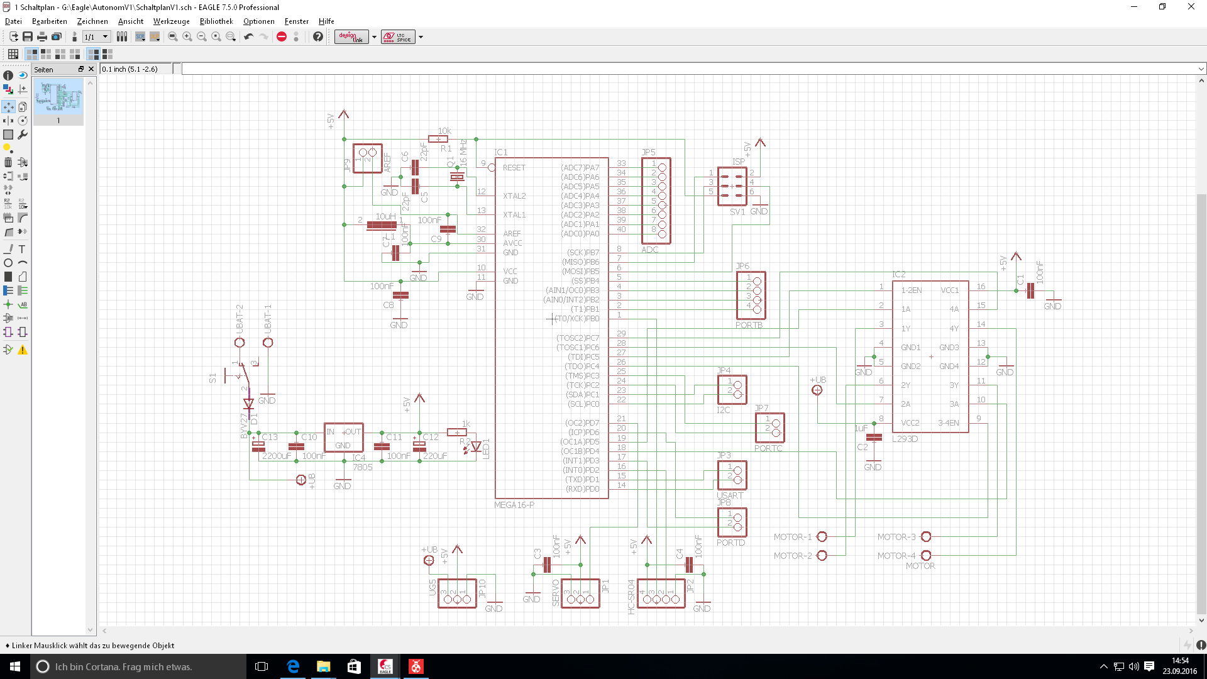Click the designlink button

[x=351, y=36]
